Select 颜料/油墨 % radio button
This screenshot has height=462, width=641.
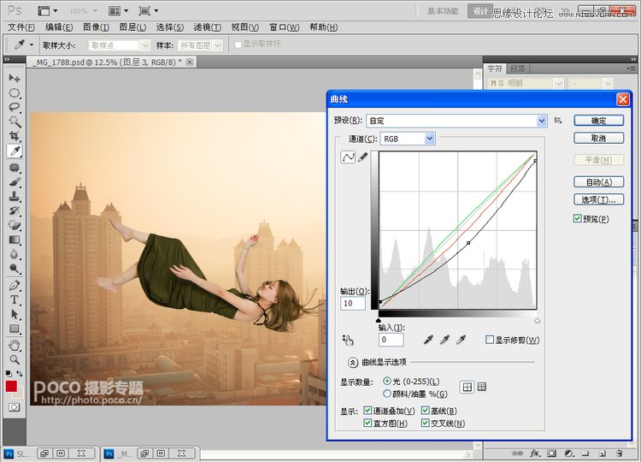[386, 394]
